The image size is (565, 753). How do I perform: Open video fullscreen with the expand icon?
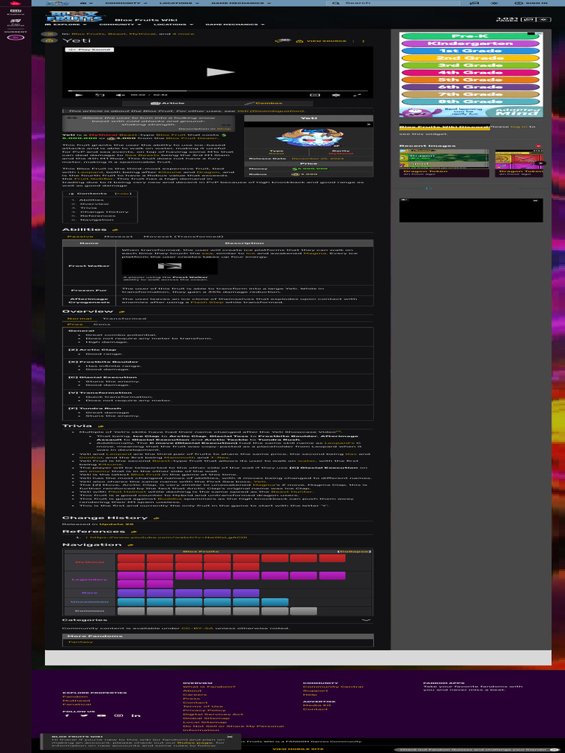(x=357, y=95)
